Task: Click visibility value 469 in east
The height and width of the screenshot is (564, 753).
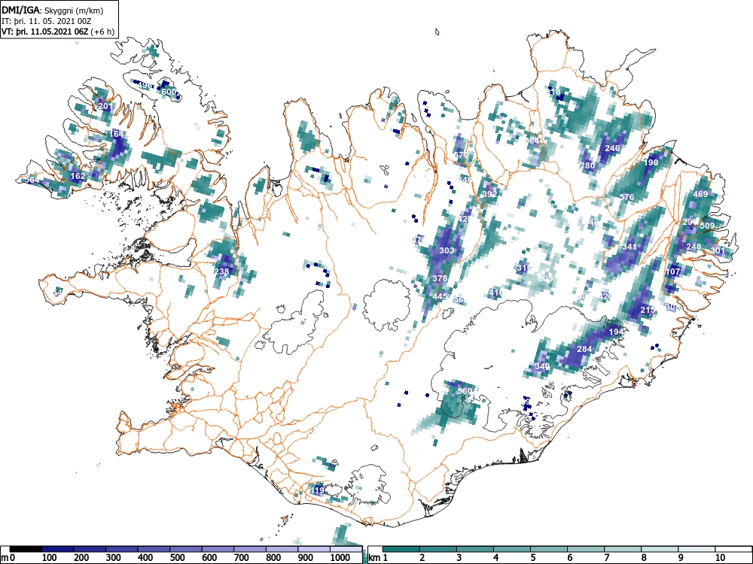Action: coord(701,194)
